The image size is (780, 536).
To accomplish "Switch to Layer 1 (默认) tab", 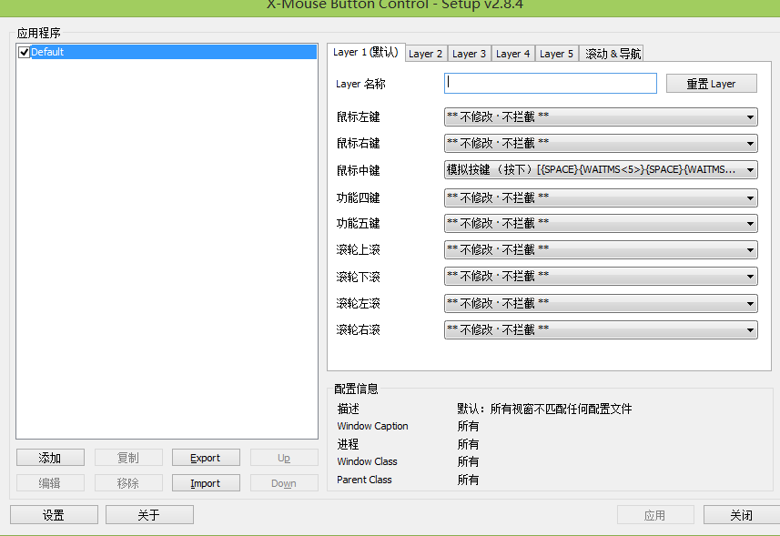I will pos(366,52).
